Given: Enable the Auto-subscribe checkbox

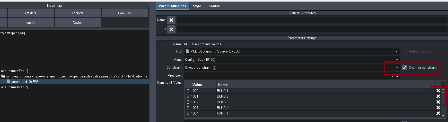Looking at the screenshot, I should coord(404,51).
